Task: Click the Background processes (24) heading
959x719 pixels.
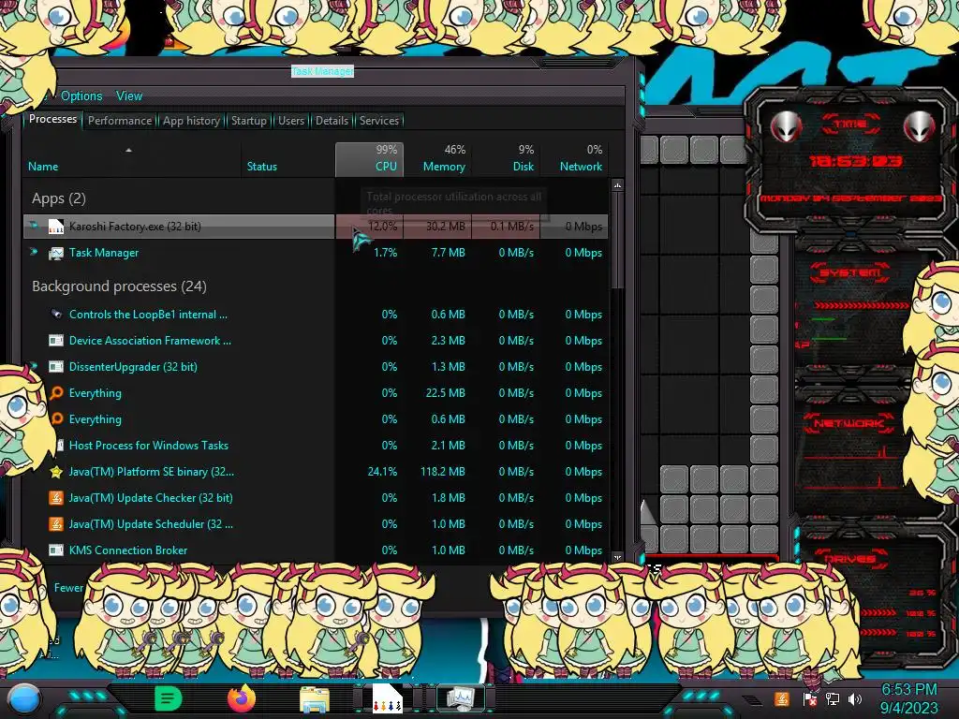Action: (119, 286)
